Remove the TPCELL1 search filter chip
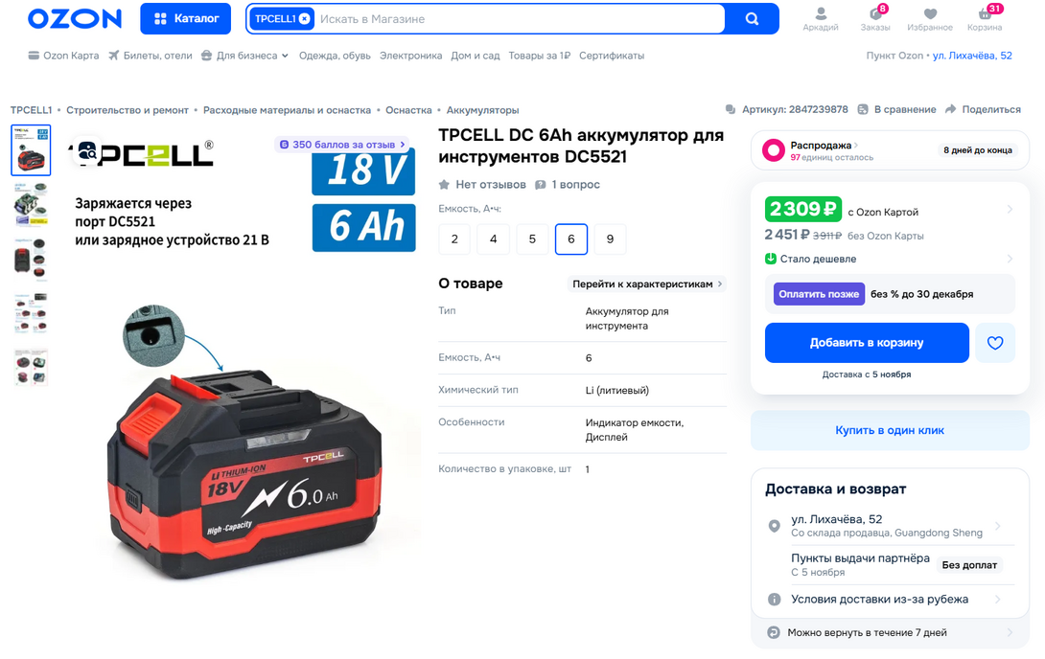Viewport: 1045px width, 659px height. click(x=304, y=18)
